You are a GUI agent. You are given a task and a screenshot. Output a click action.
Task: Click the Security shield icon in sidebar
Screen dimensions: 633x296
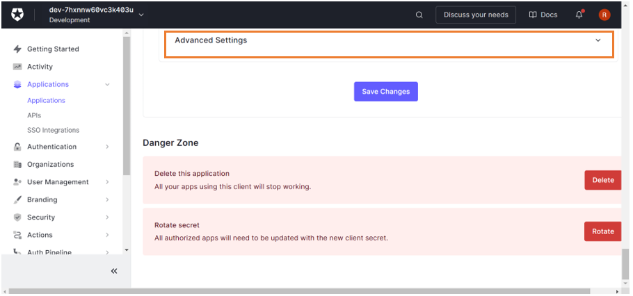(17, 217)
